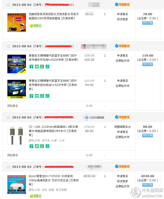The width and height of the screenshot is (164, 199).
Task: Select checkbox of the 4030.00 Epson projector order
Action: (8, 167)
